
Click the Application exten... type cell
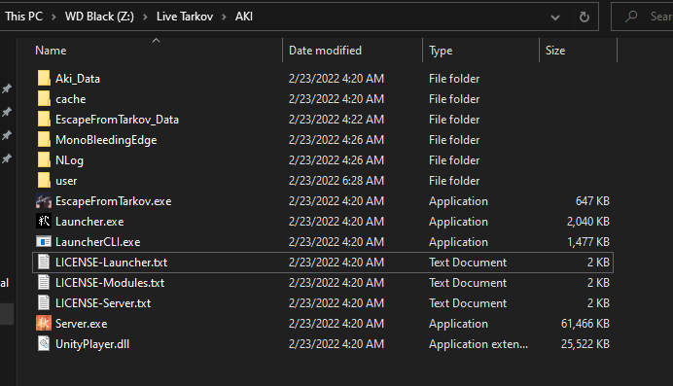478,344
